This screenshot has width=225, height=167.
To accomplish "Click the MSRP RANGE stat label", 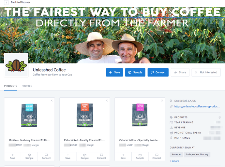I will pyautogui.click(x=182, y=138).
